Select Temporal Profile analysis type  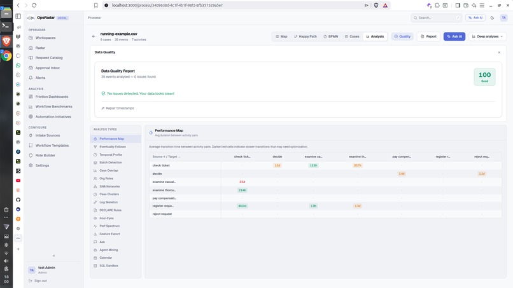(115, 154)
